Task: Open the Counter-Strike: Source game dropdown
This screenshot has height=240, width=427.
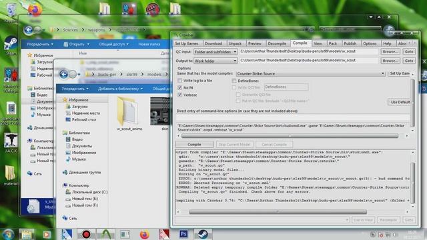Action: point(310,73)
